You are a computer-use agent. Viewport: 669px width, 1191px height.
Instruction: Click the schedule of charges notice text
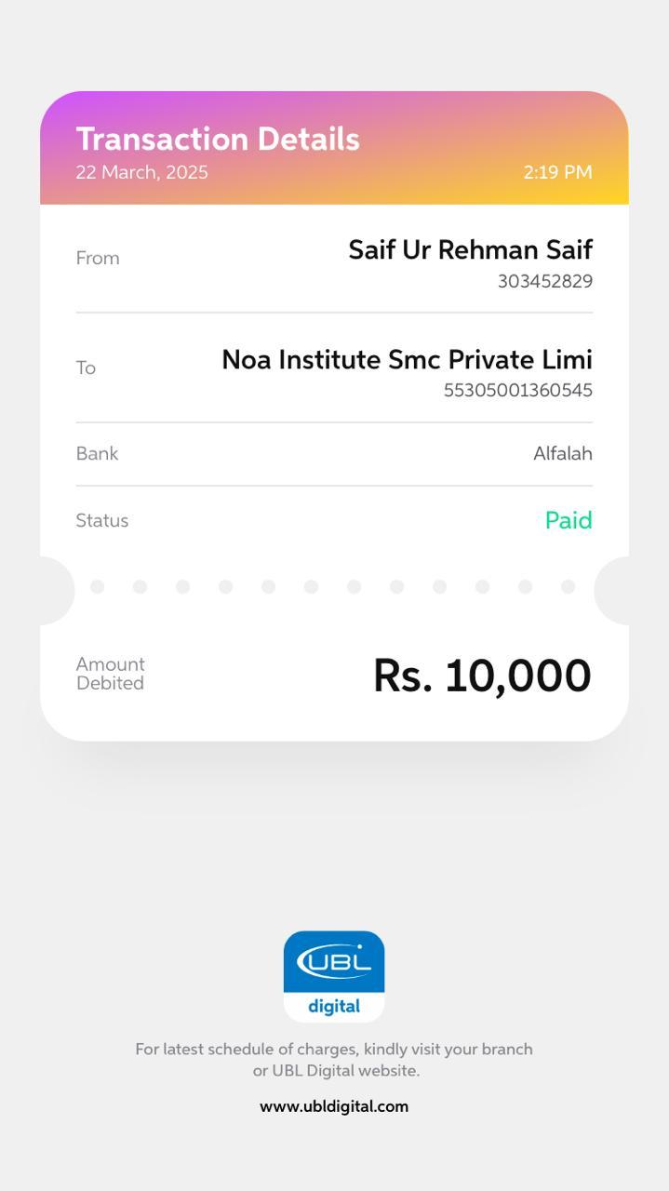click(334, 1060)
